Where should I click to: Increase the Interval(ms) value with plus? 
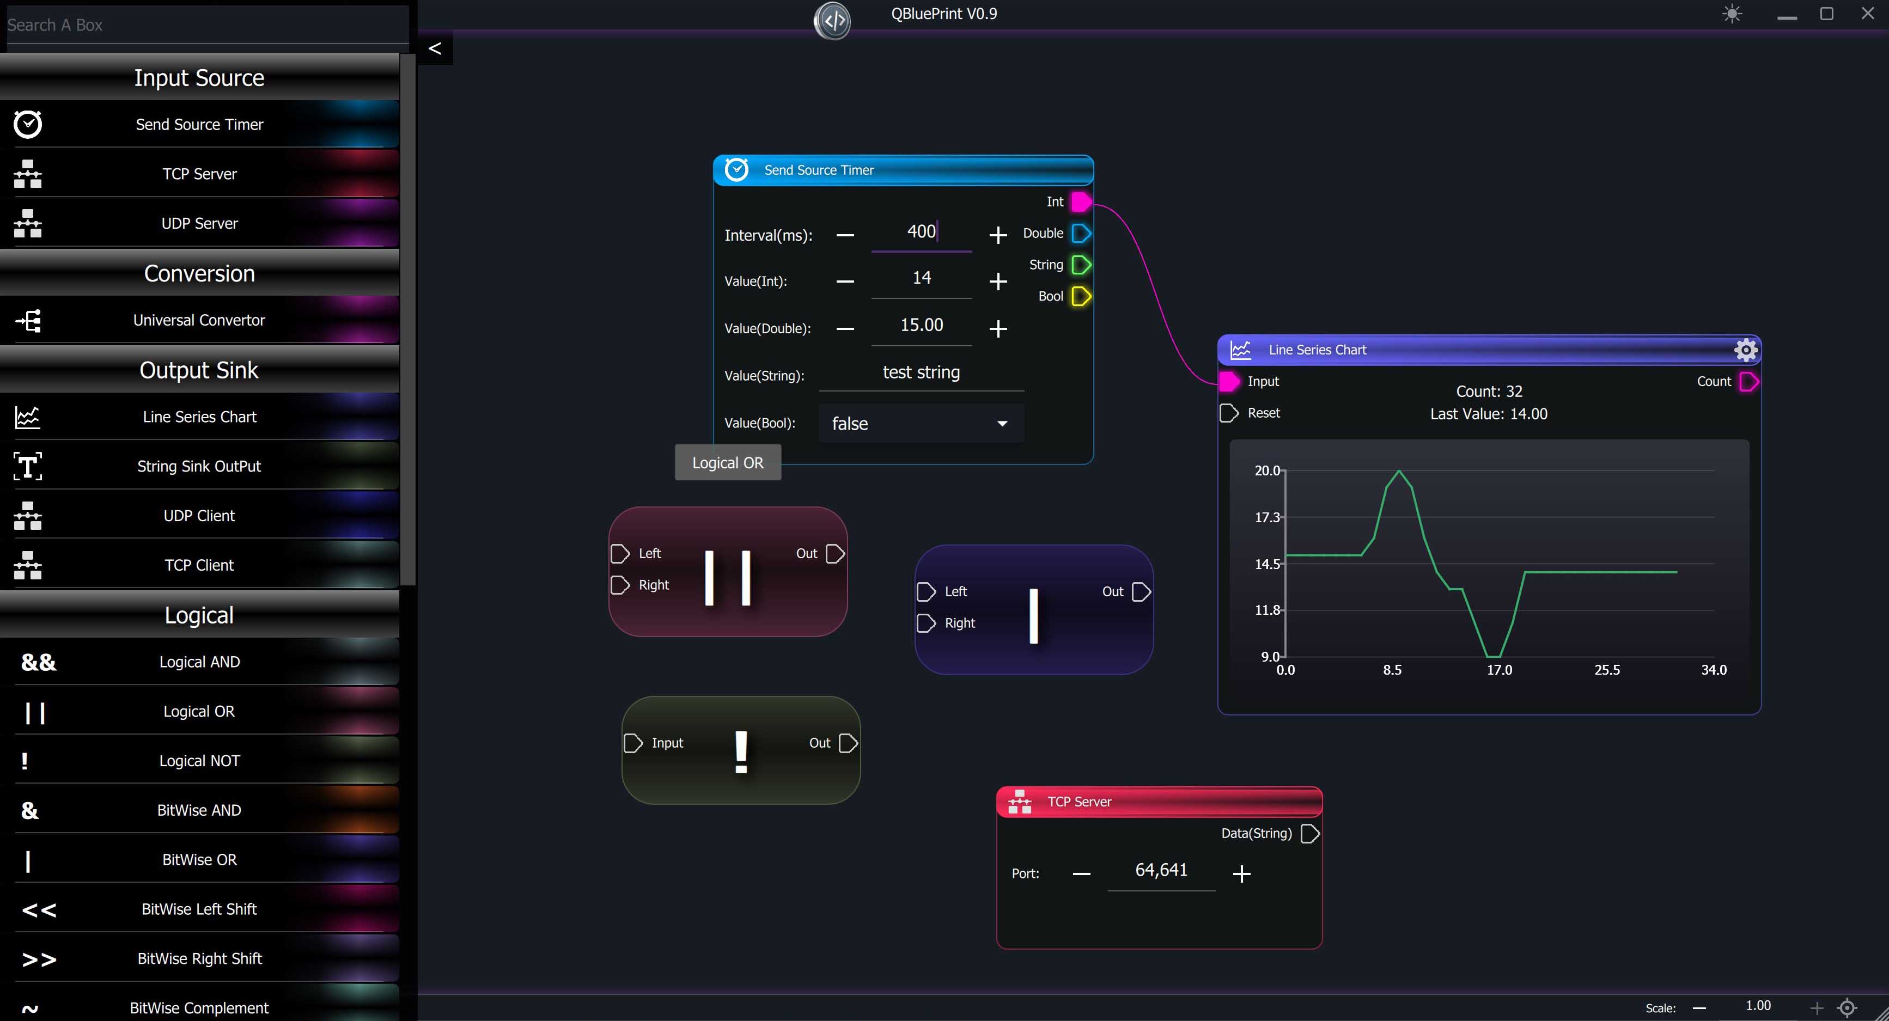997,235
